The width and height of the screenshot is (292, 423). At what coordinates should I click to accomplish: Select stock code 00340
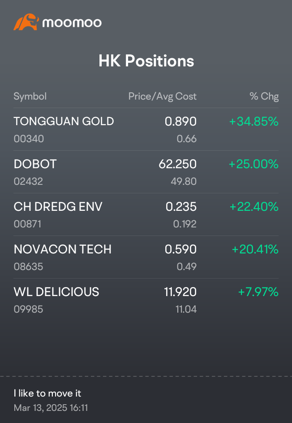click(x=29, y=139)
